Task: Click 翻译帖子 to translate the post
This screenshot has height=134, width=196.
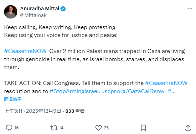Action: point(12,100)
